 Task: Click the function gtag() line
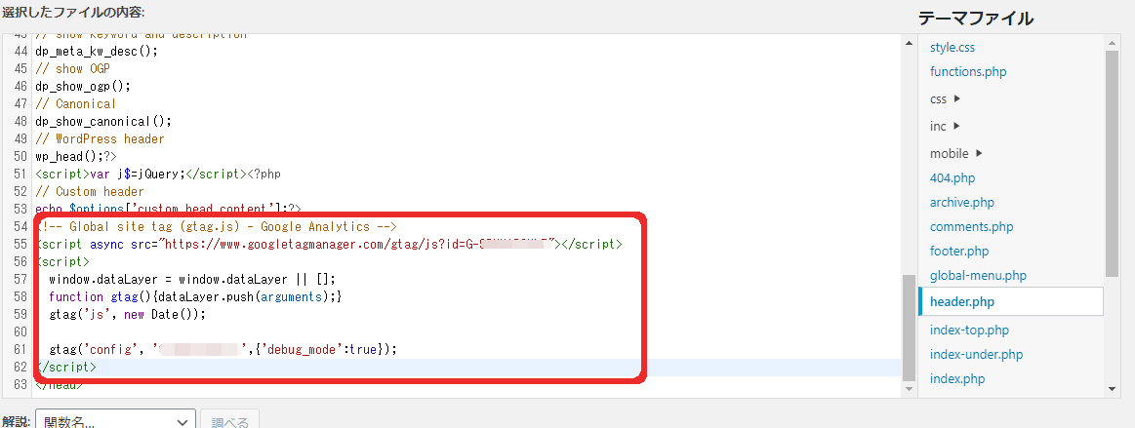click(x=195, y=296)
